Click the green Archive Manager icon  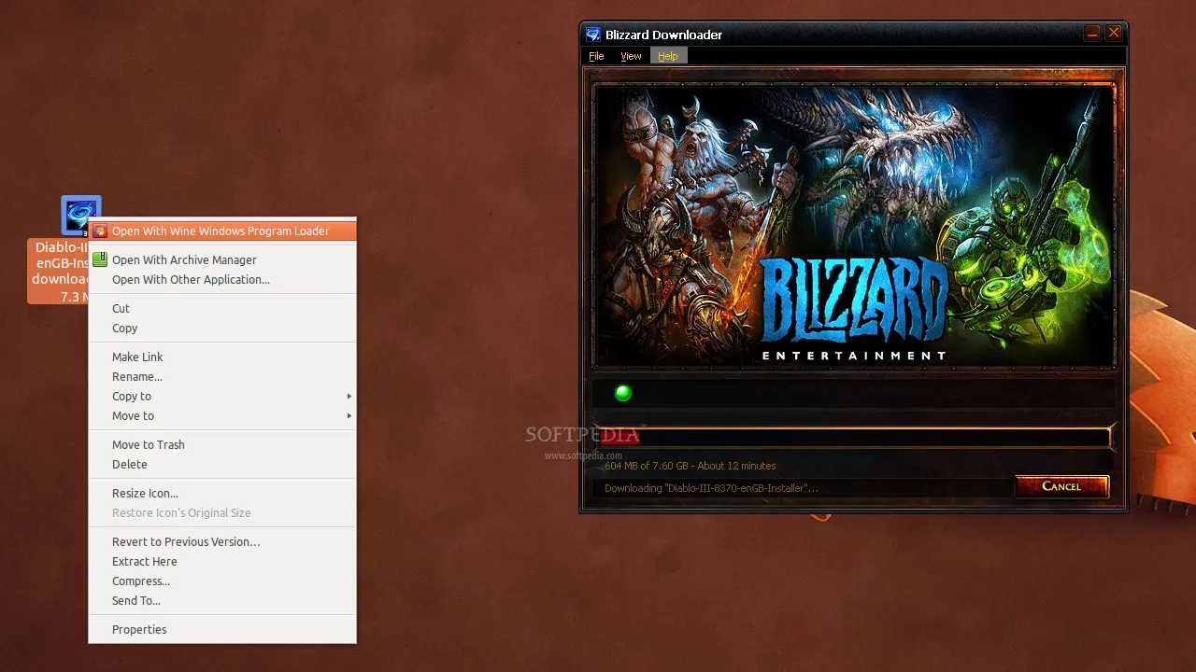pyautogui.click(x=99, y=260)
